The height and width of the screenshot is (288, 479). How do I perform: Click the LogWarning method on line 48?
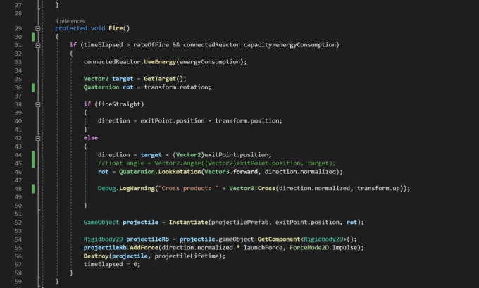pos(137,189)
